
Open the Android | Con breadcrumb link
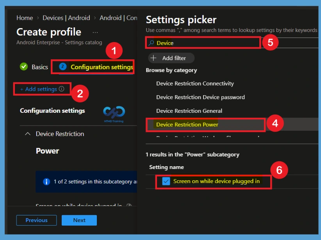pyautogui.click(x=118, y=18)
